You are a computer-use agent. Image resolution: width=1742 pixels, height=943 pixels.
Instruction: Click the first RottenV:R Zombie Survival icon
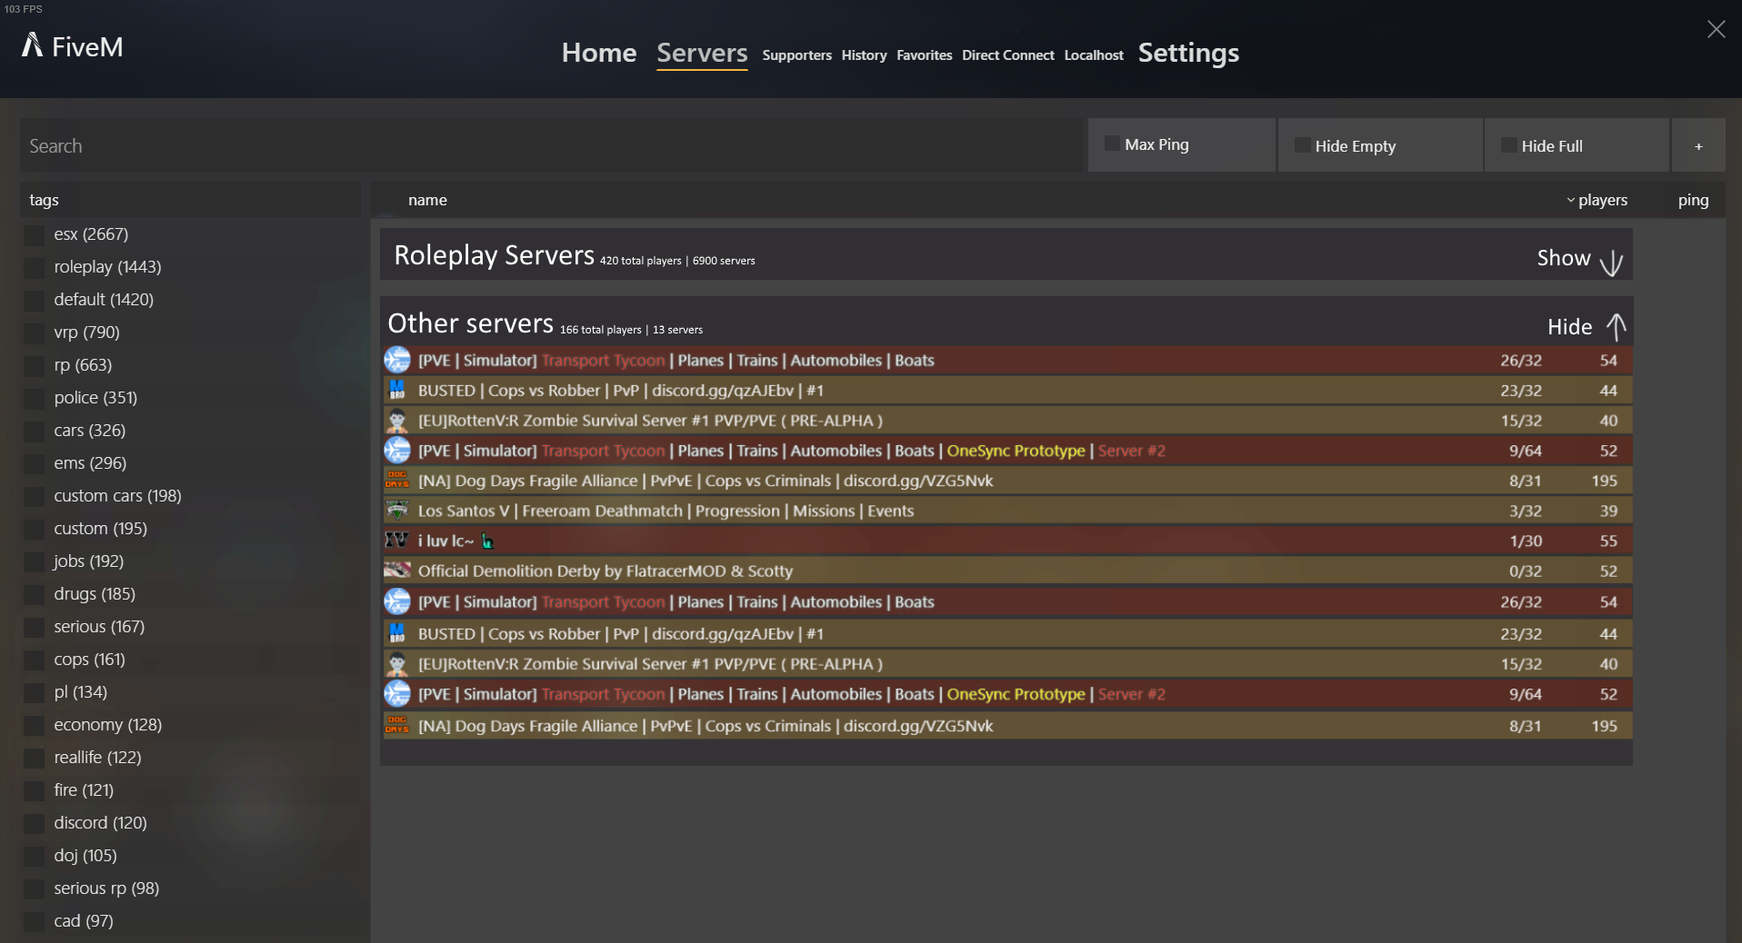[x=396, y=421]
